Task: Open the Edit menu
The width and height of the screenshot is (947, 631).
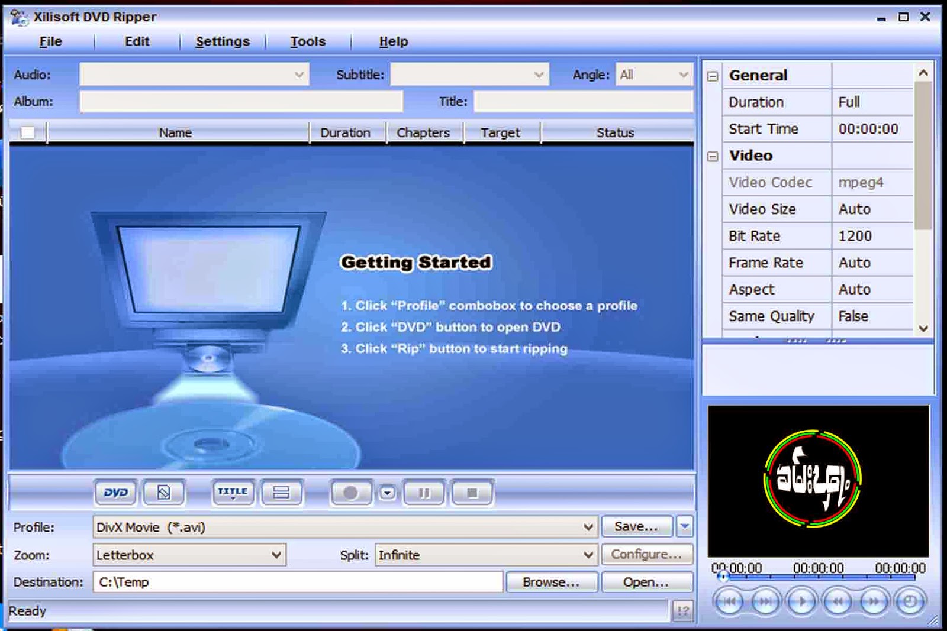Action: pos(137,41)
